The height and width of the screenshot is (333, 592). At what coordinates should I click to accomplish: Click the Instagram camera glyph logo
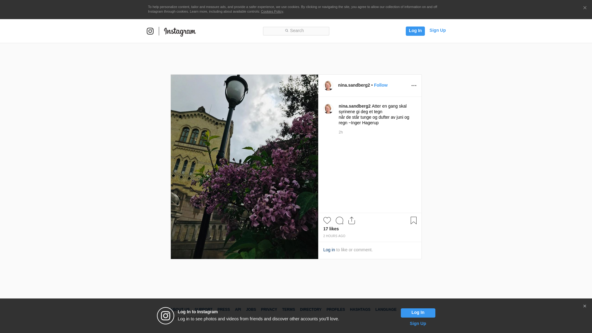point(150,31)
